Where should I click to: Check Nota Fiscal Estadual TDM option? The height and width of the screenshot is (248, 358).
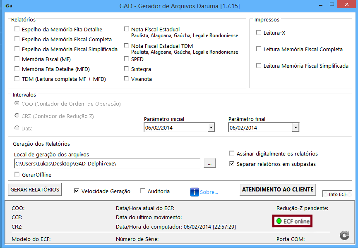point(126,46)
